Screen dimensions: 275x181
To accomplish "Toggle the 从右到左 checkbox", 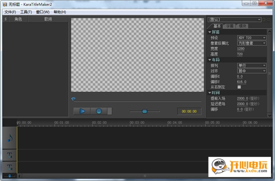I will [239, 87].
